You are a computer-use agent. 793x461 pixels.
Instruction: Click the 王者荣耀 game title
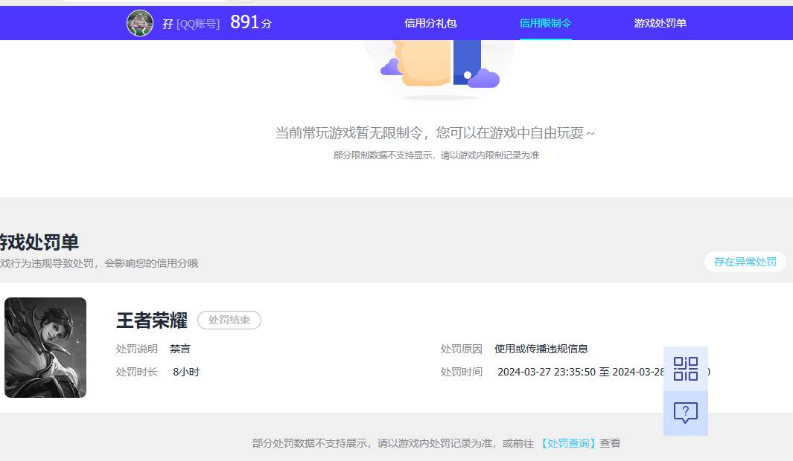(x=152, y=320)
